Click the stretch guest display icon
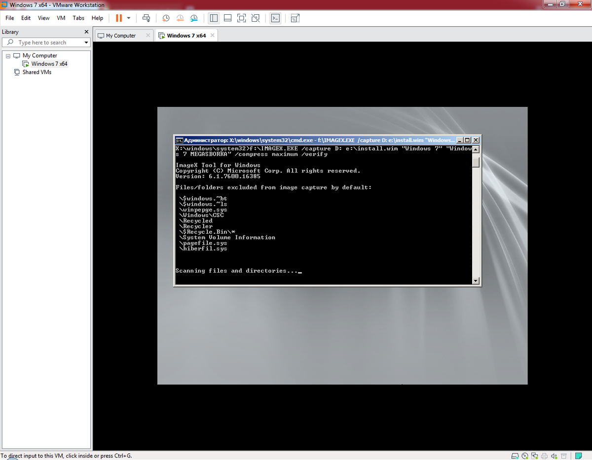The image size is (592, 460). pos(295,18)
